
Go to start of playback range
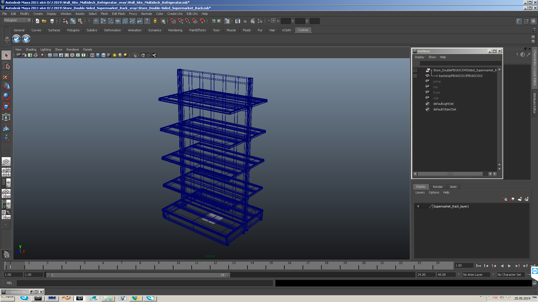click(x=479, y=266)
